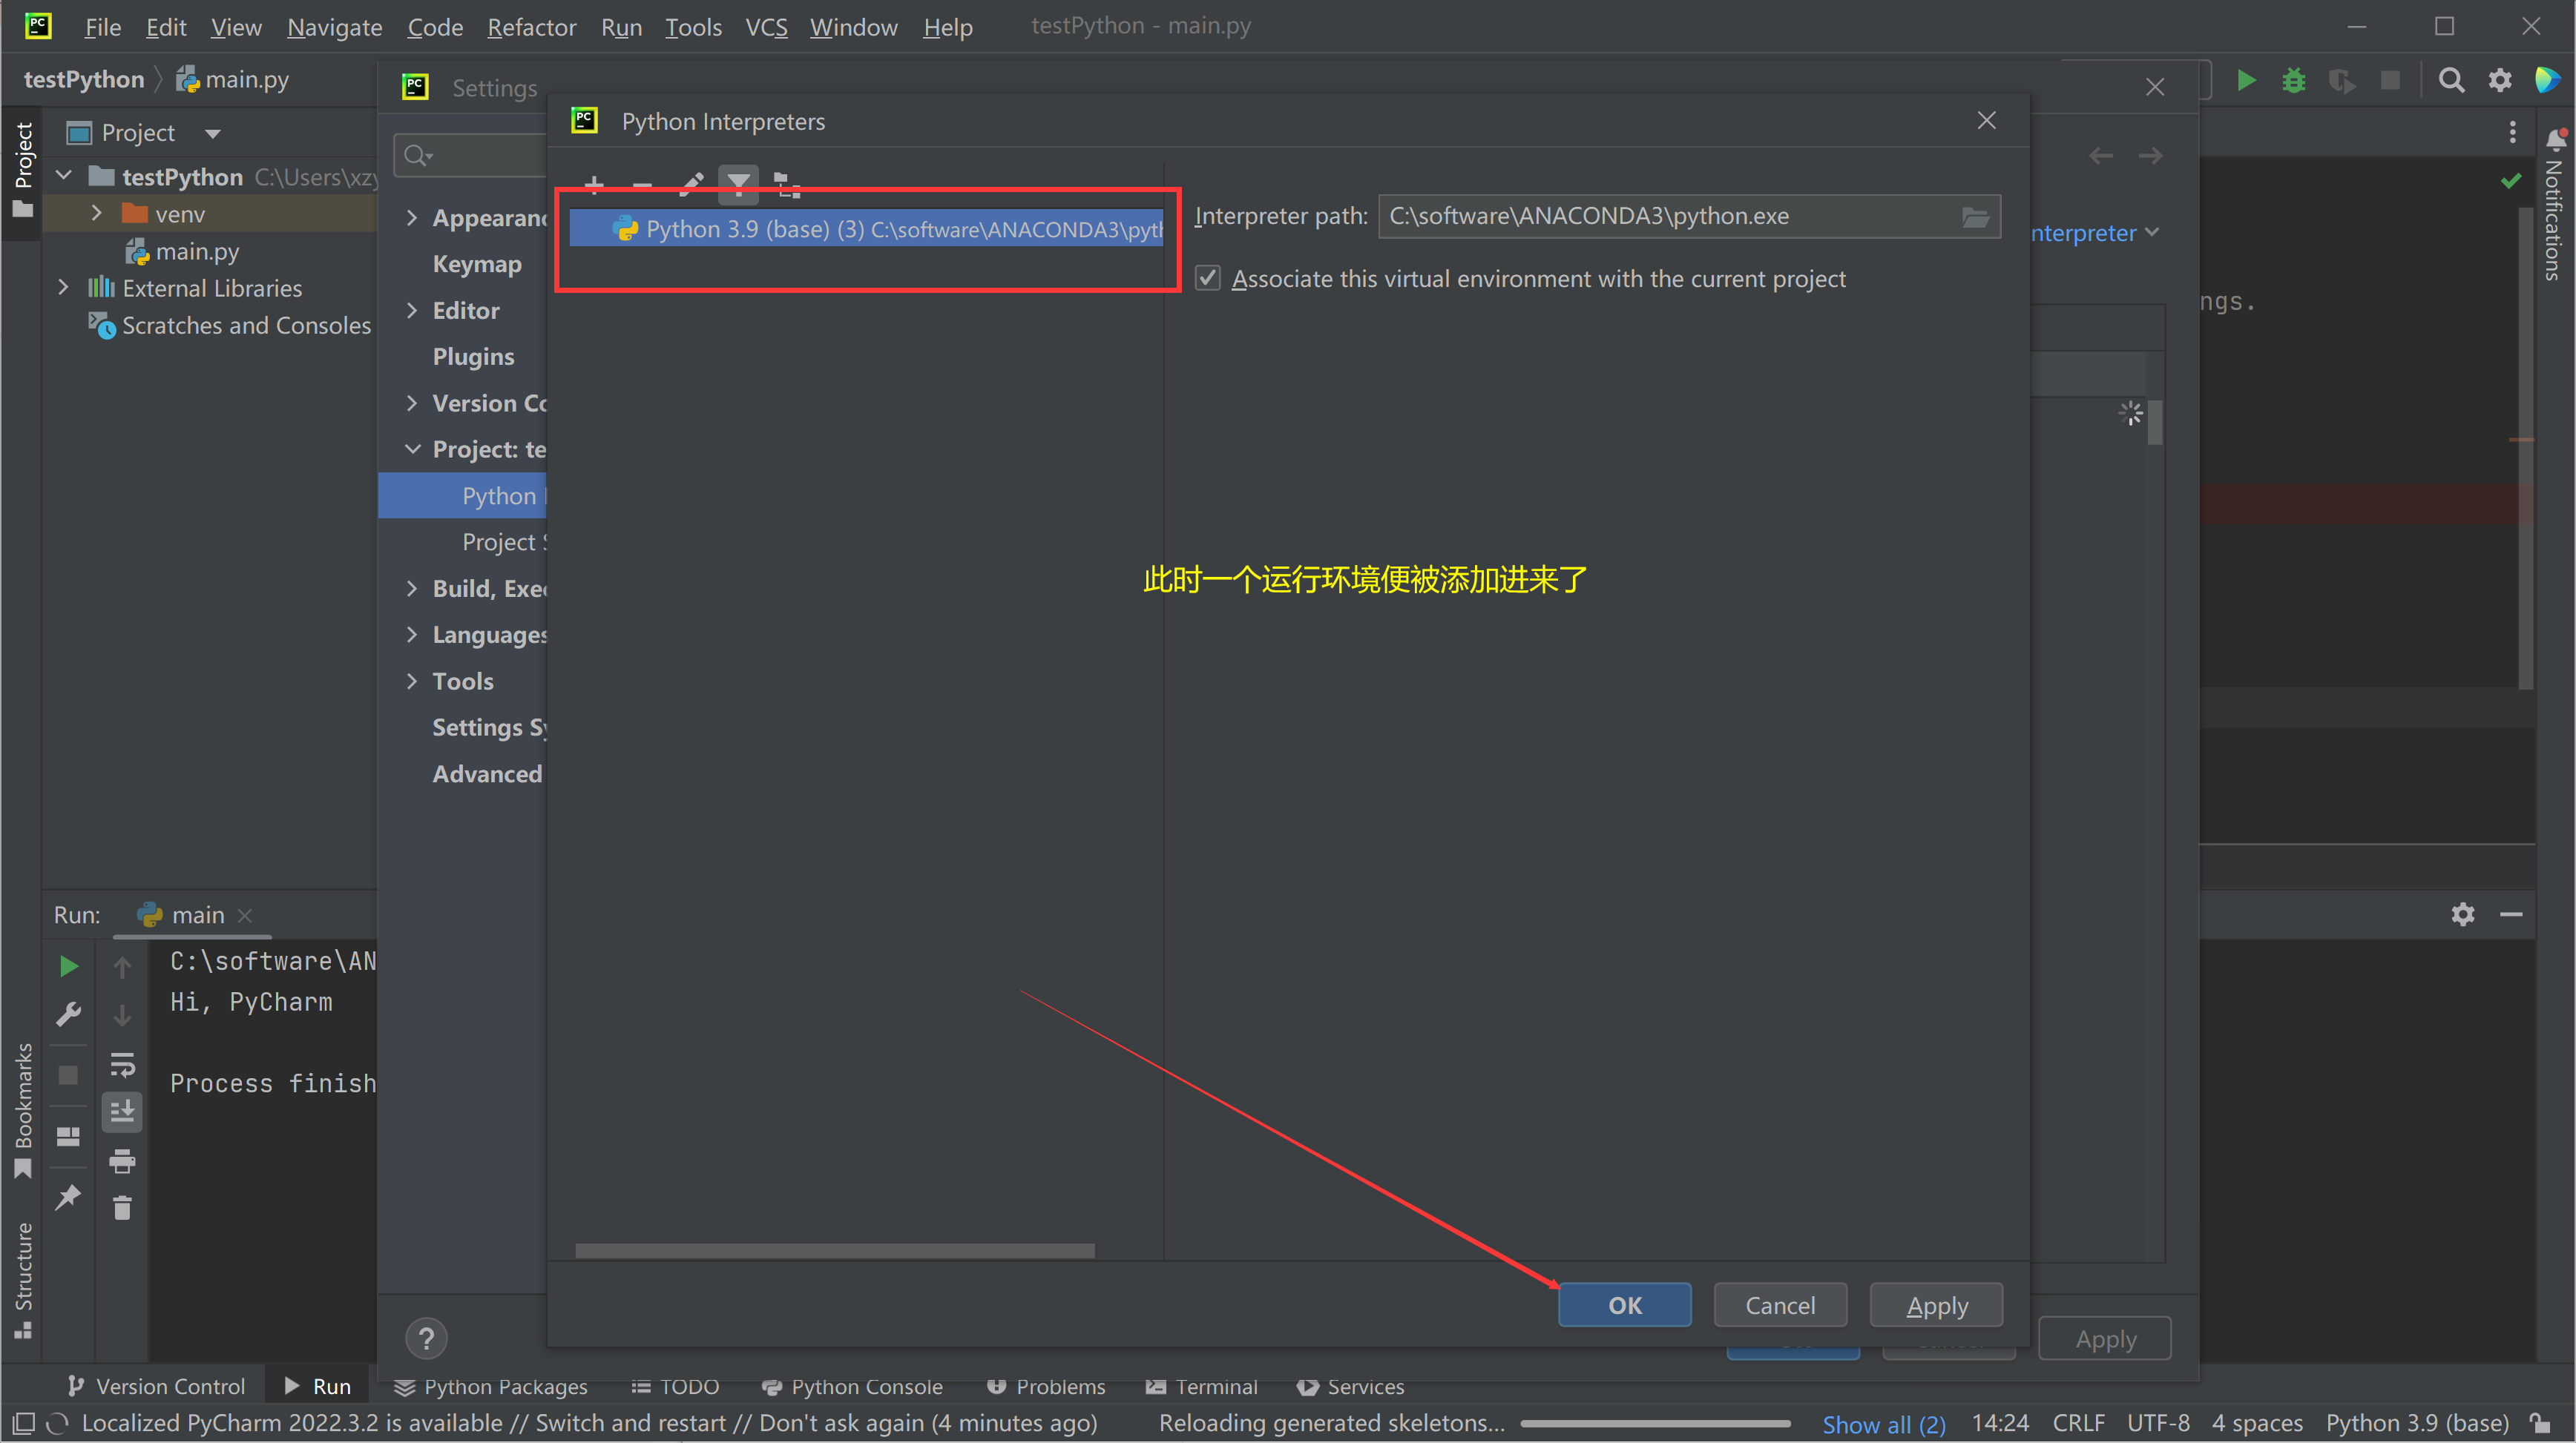
Task: Open the Tools menu
Action: point(693,27)
